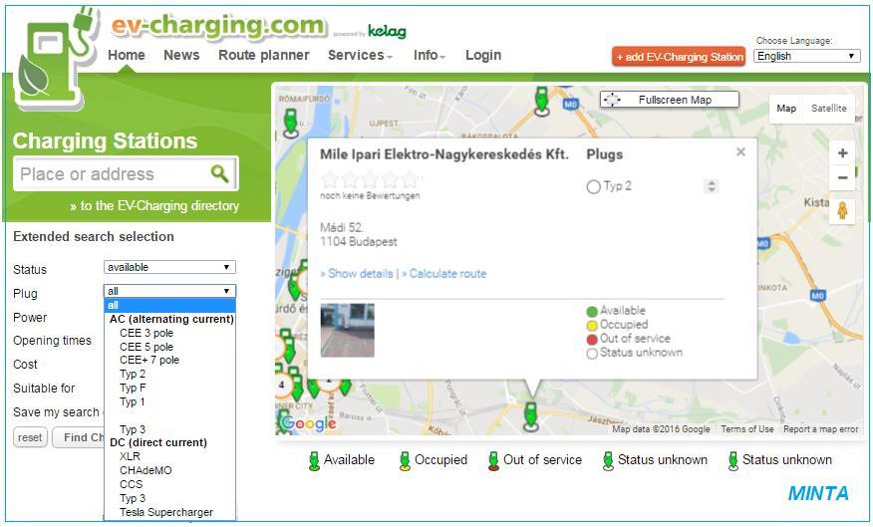The height and width of the screenshot is (527, 873).
Task: Click add EV-Charging Station button
Action: [679, 56]
